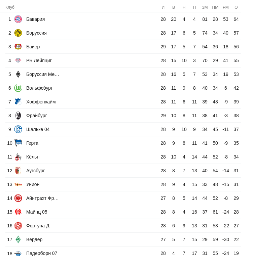Select the truncated Боруссия Ме… team name
The image size is (253, 268).
[42, 74]
